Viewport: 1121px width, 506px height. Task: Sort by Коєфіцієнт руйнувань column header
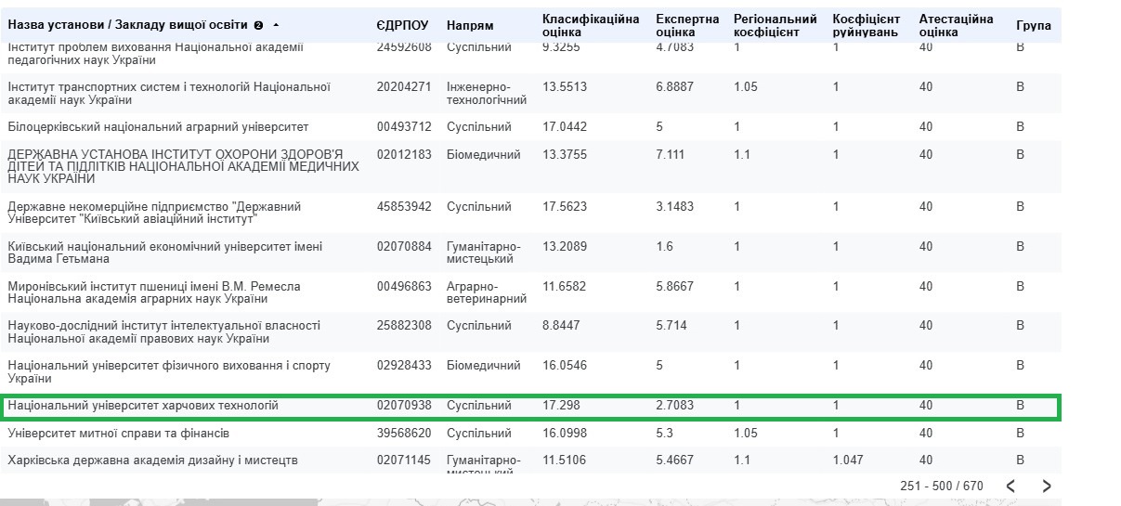pyautogui.click(x=867, y=25)
